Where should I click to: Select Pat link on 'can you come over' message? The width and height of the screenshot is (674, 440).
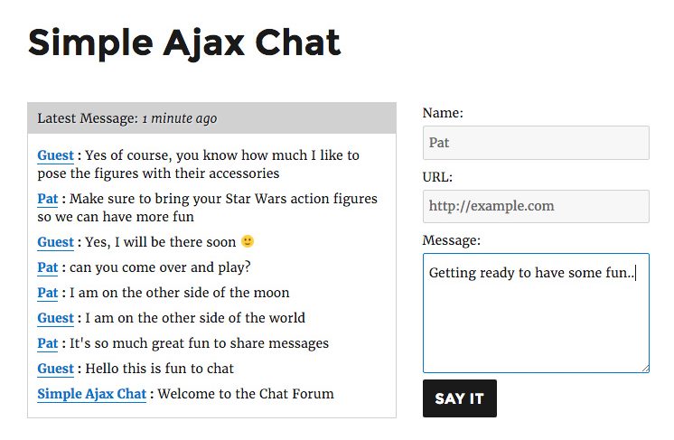pyautogui.click(x=47, y=267)
